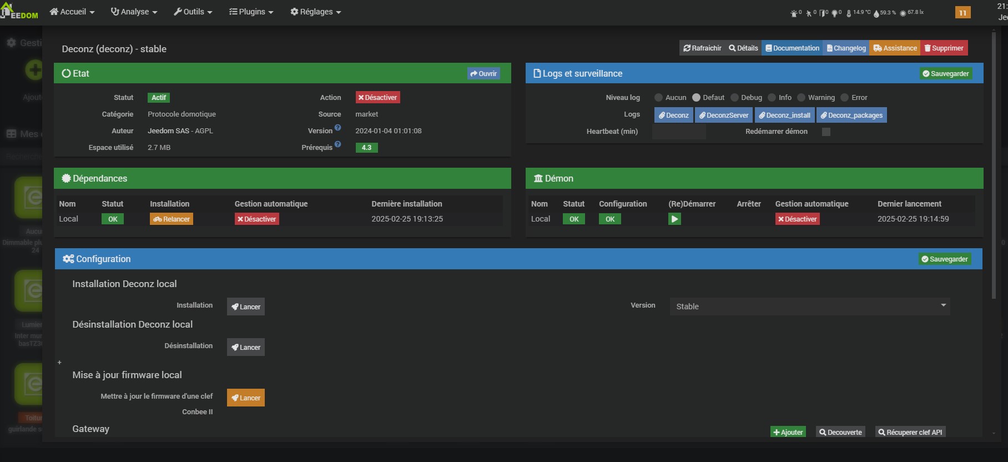Viewport: 1008px width, 462px height.
Task: Launch the firmware update (orange Lancer)
Action: click(246, 398)
